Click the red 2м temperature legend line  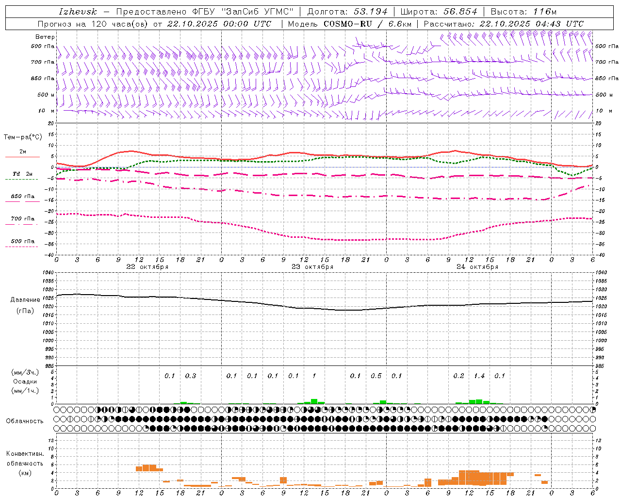coord(22,157)
